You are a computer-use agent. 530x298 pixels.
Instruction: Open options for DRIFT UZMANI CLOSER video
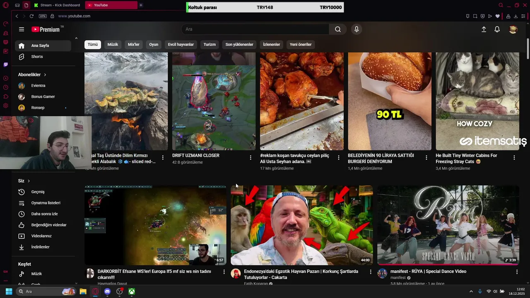[x=251, y=158]
